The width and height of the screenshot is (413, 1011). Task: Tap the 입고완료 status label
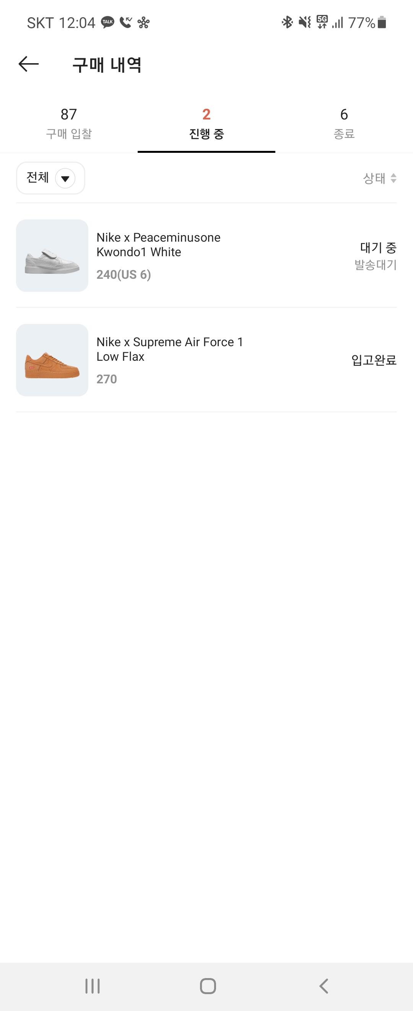374,360
